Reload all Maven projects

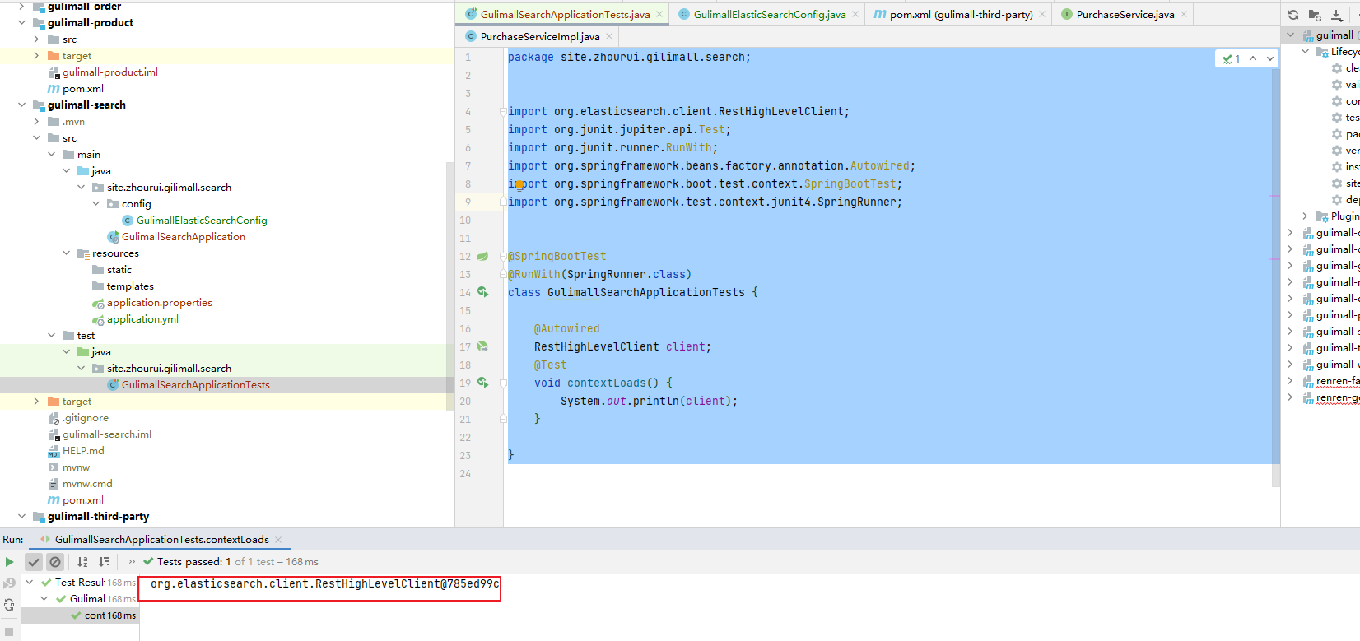pyautogui.click(x=1293, y=15)
